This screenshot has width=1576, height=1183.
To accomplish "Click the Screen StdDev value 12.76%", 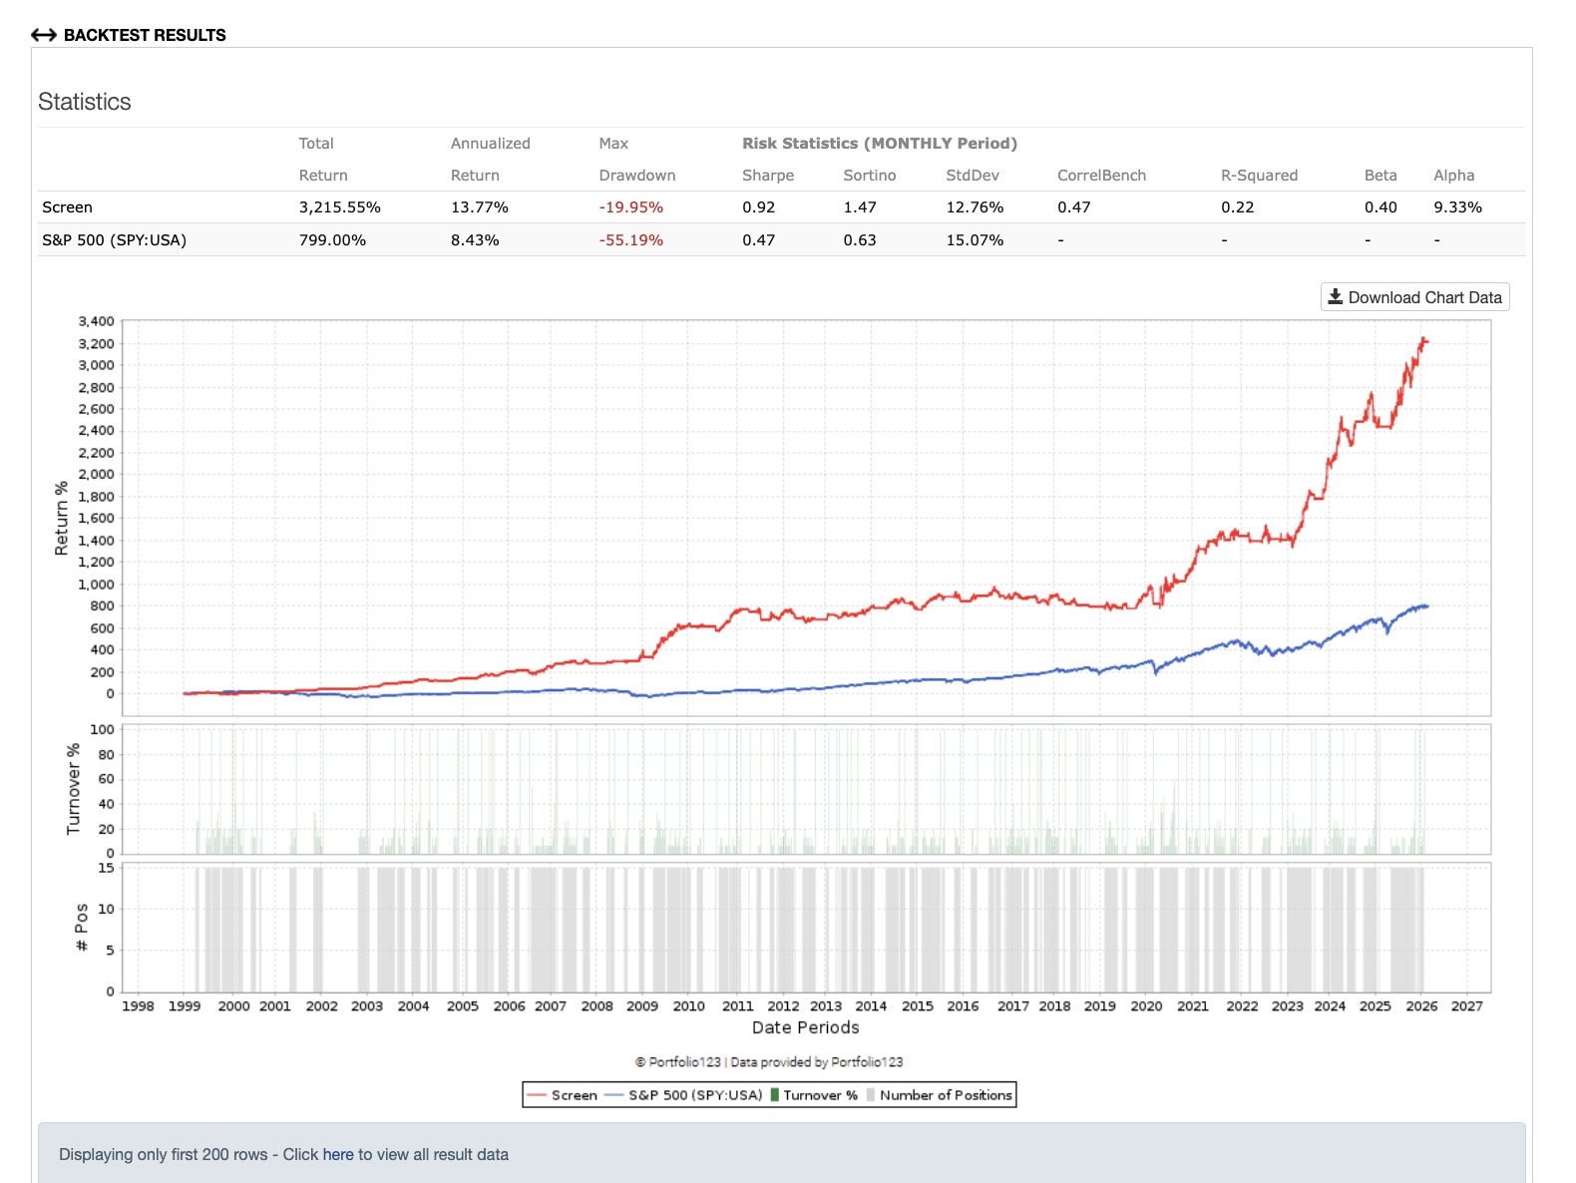I will point(975,207).
